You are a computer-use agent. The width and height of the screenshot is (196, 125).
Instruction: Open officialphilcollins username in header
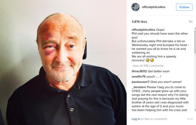click(x=153, y=7)
